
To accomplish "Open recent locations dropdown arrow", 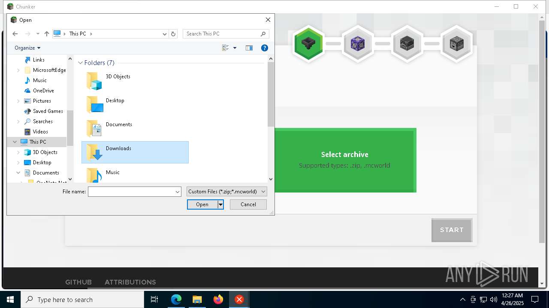I will (x=38, y=34).
